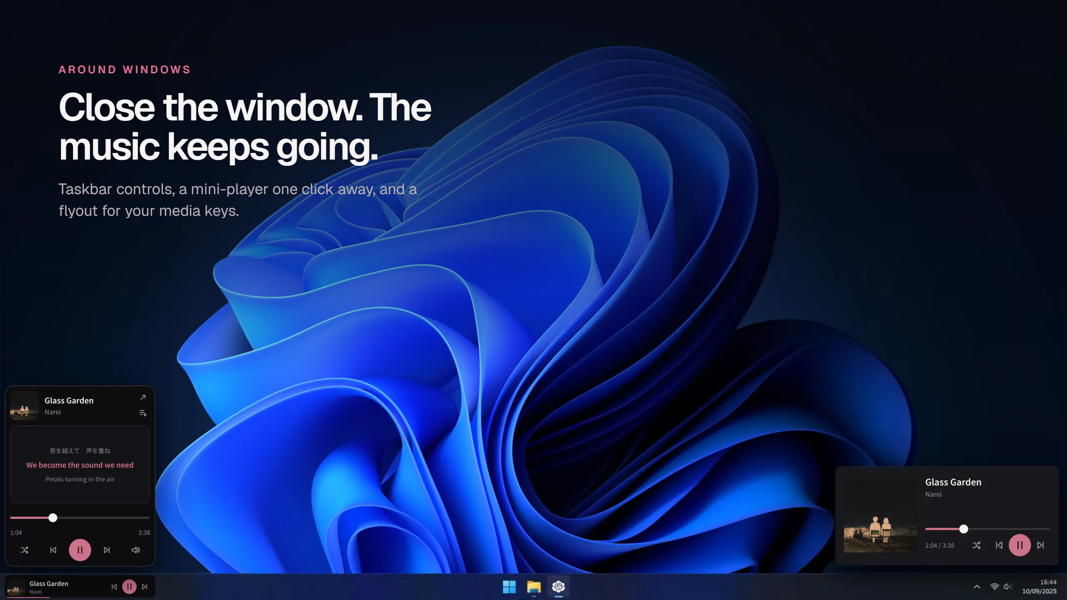The height and width of the screenshot is (600, 1067).
Task: Click mini-player Glass Garden album thumbnail
Action: coord(24,405)
